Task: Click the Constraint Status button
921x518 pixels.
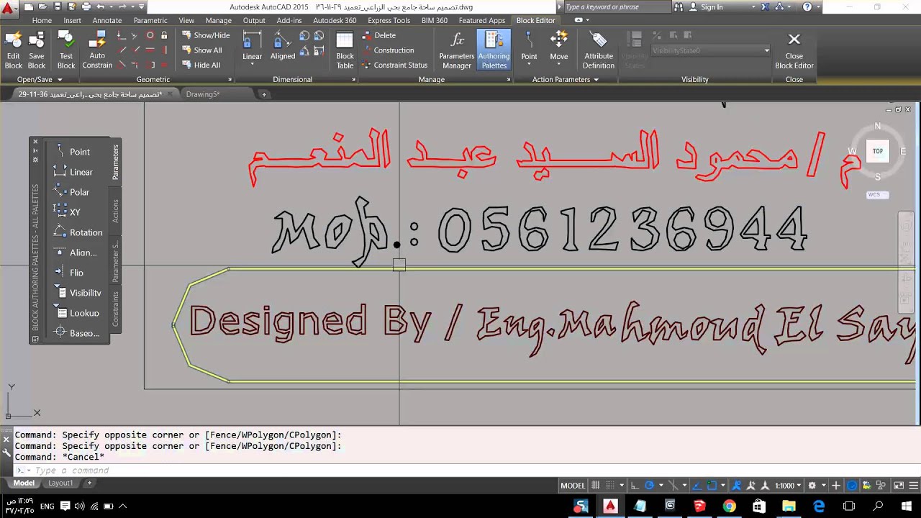Action: tap(394, 65)
